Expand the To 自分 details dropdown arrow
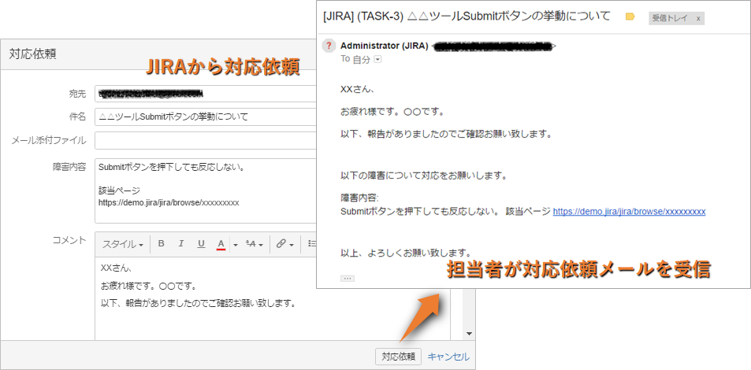 click(x=377, y=59)
